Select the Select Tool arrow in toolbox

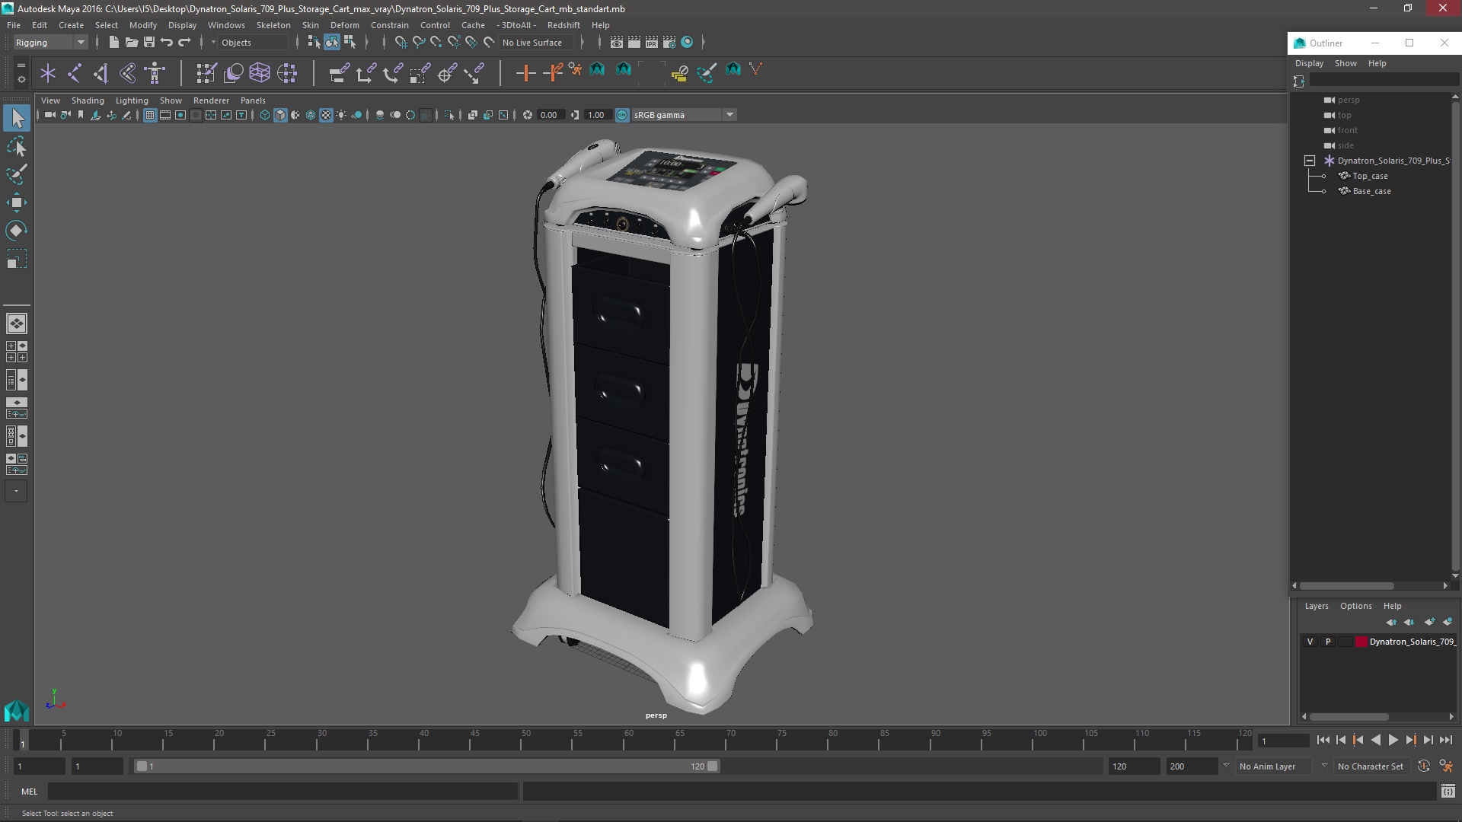17,118
